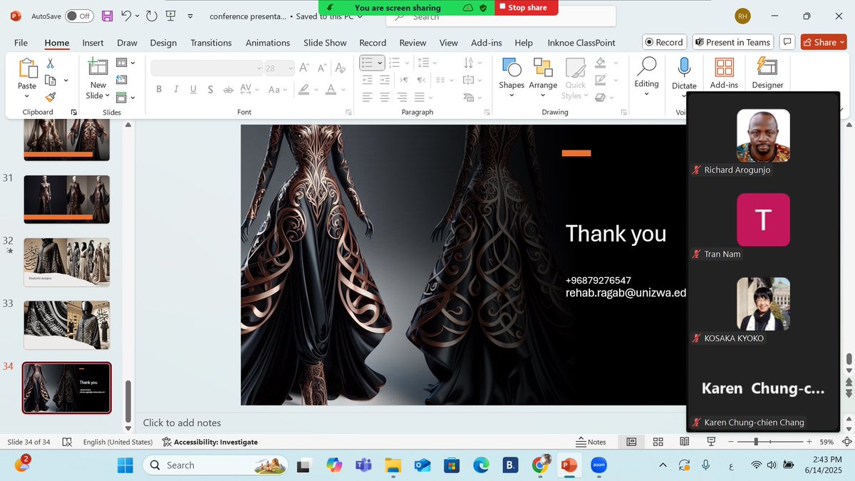Toggle the Notes pane button in status bar
855x481 pixels.
pos(591,442)
